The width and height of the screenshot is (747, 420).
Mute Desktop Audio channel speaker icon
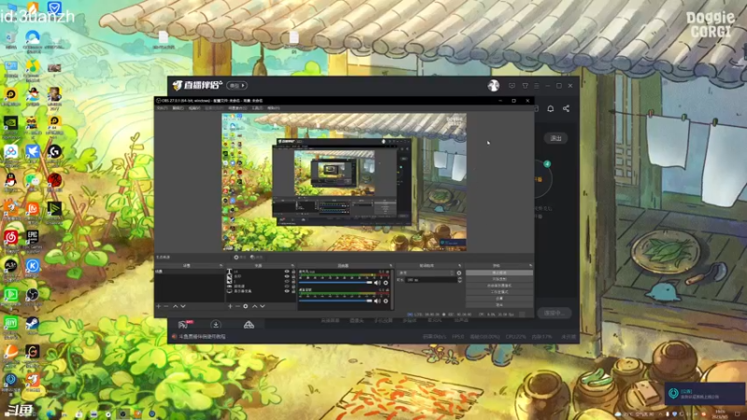click(377, 301)
